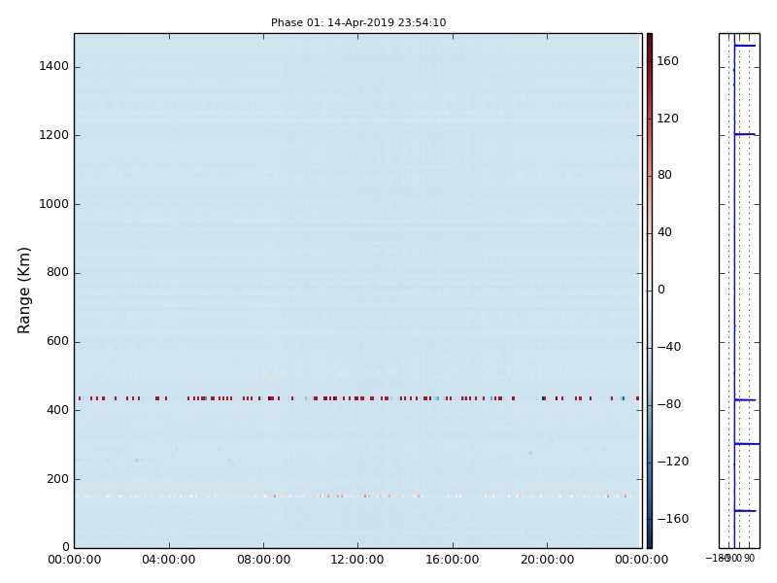Click the colorbar value −120
The width and height of the screenshot is (777, 583).
673,462
